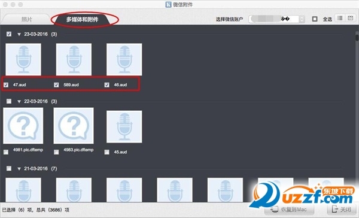
Task: Click the 4981.pic.dftemp file name
Action: tap(28, 150)
